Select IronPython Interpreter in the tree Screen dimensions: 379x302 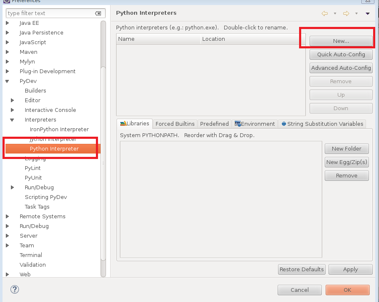tap(59, 130)
